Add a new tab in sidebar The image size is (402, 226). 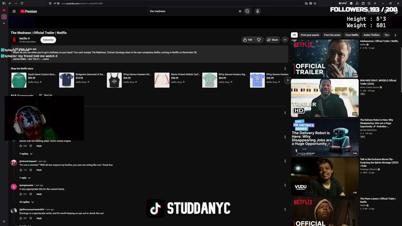tap(4, 23)
